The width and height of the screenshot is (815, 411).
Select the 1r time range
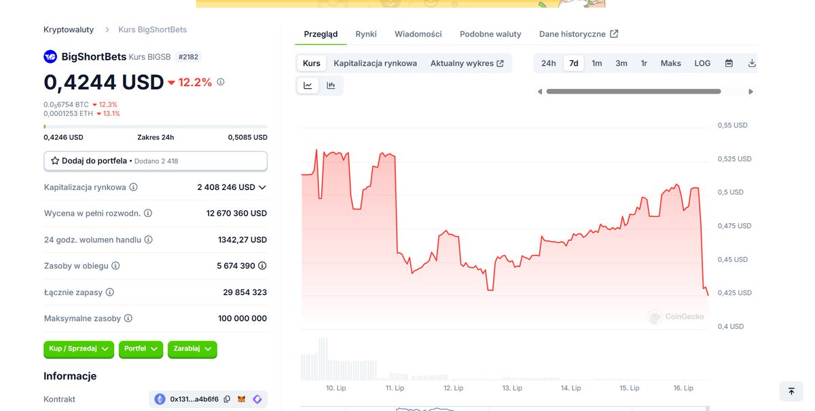click(644, 63)
